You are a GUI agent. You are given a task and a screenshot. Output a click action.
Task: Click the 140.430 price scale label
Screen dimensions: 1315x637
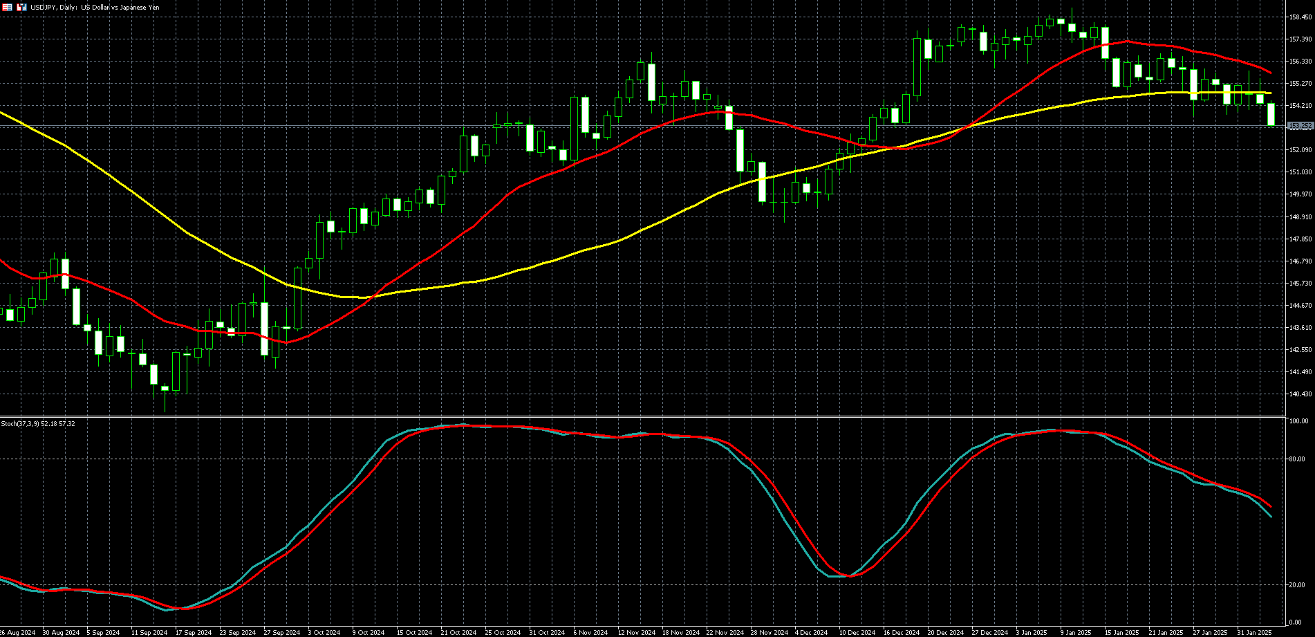[1300, 394]
